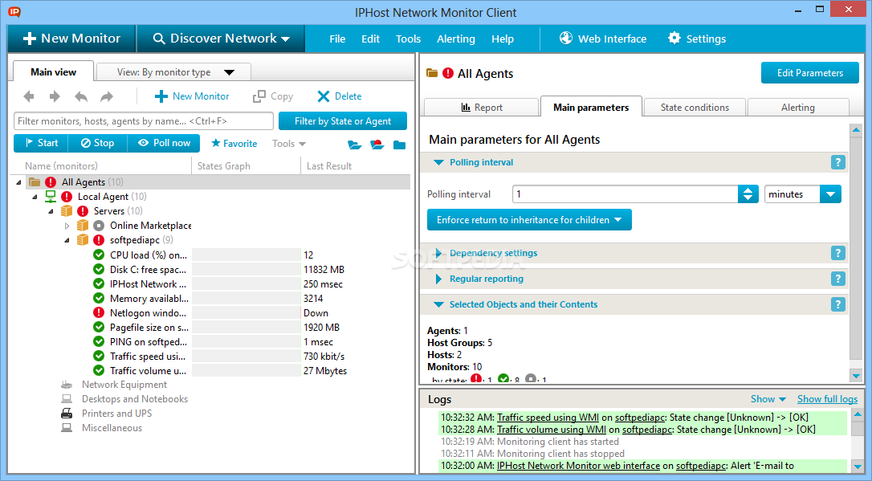872x481 pixels.
Task: Switch to the State conditions tab
Action: coord(695,108)
